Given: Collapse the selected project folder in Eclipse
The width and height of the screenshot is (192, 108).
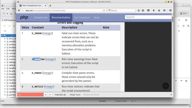Looking at the screenshot, I should coord(2,35).
